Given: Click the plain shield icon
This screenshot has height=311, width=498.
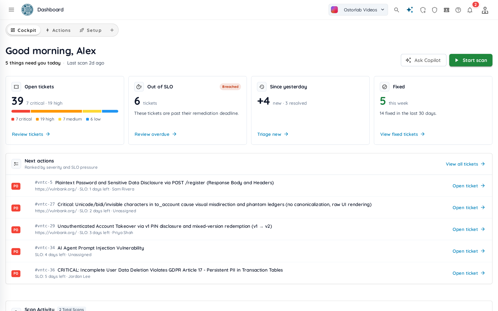Looking at the screenshot, I should tap(435, 10).
